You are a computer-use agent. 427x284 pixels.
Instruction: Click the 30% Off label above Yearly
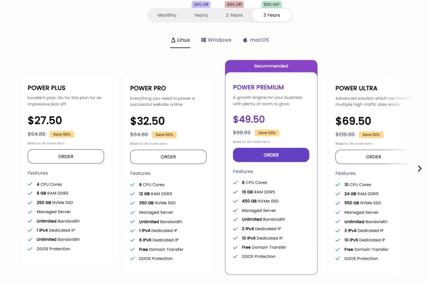pos(201,4)
